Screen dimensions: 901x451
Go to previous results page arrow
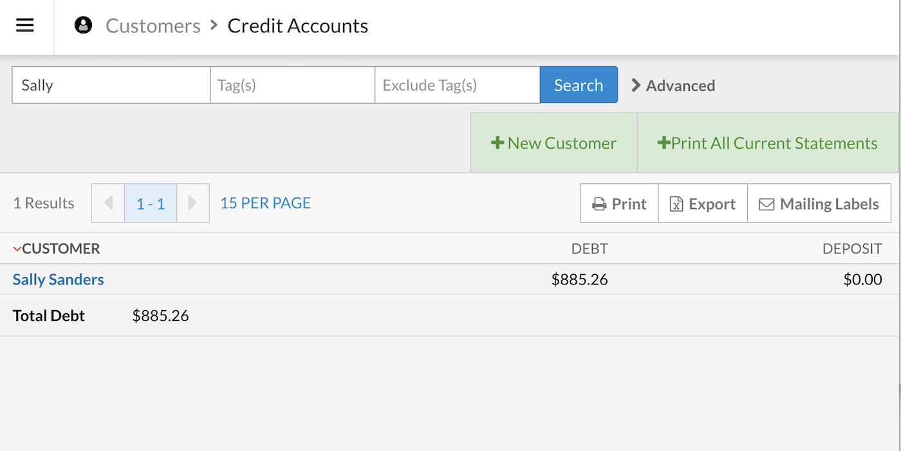(x=108, y=203)
